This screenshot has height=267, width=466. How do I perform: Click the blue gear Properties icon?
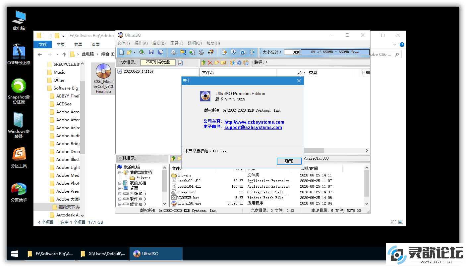pyautogui.click(x=239, y=62)
